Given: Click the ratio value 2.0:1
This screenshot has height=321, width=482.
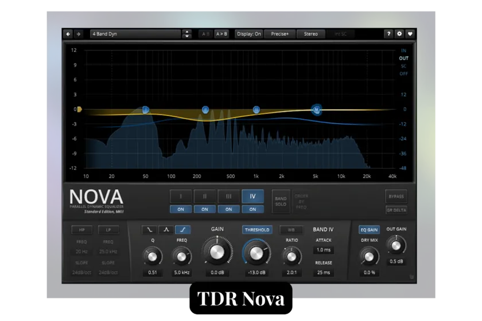Looking at the screenshot, I should tap(291, 272).
